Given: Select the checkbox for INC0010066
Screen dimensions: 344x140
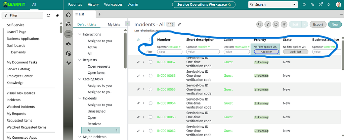Looking at the screenshot, I should [x=150, y=76].
